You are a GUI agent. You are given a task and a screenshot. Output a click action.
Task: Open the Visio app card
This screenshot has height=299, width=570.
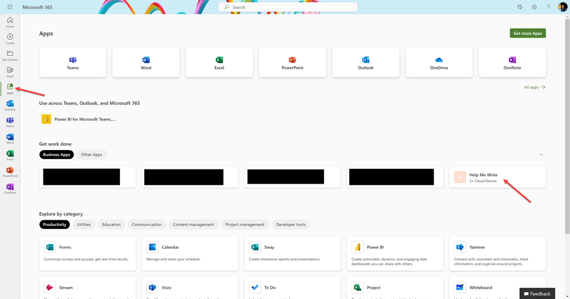coord(190,288)
